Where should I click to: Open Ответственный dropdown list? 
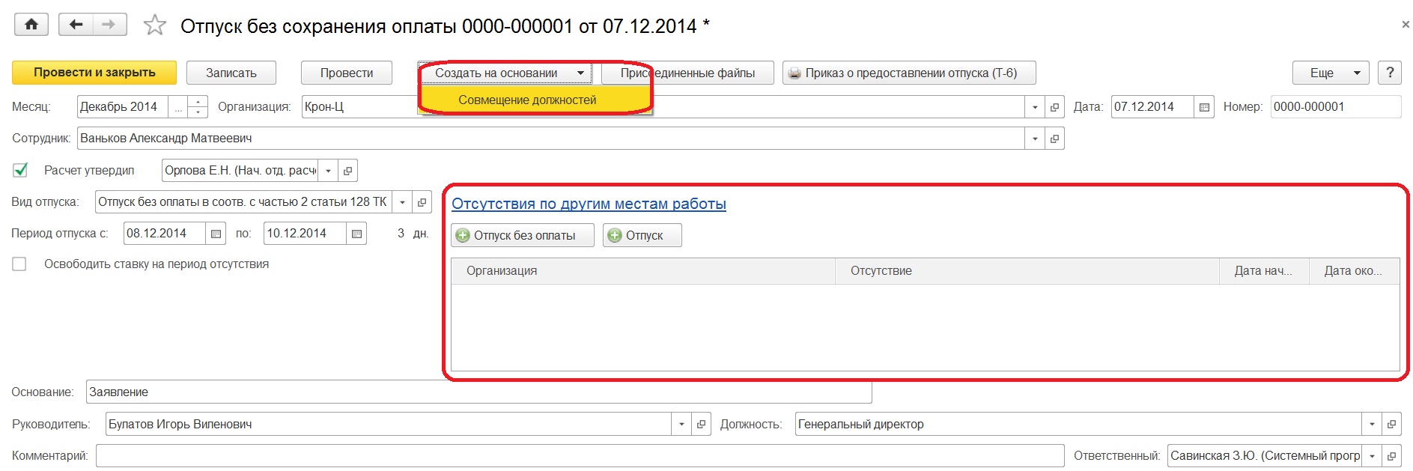tap(1372, 455)
